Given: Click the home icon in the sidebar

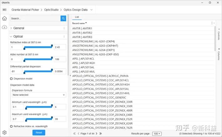Looking at the screenshot, I should (4, 18).
